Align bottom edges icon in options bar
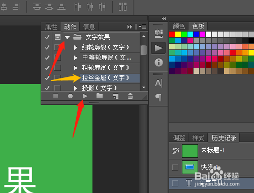 tap(61, 7)
